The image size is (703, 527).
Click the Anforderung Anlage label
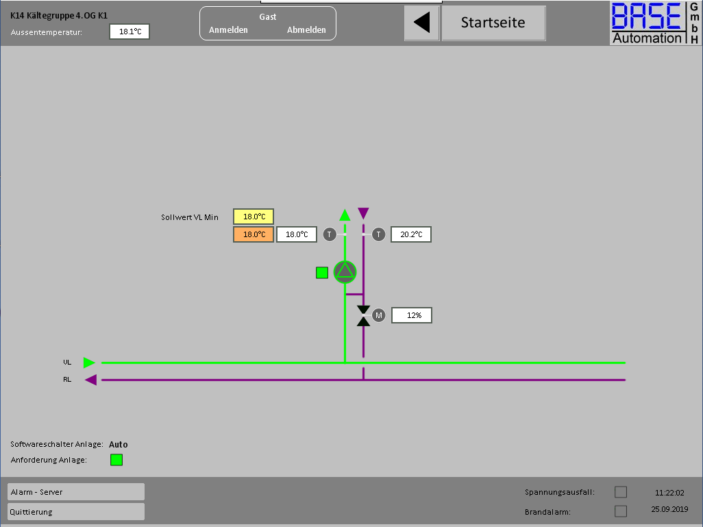(49, 460)
